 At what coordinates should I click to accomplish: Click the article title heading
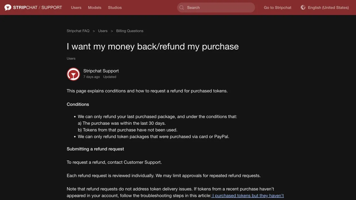(153, 46)
